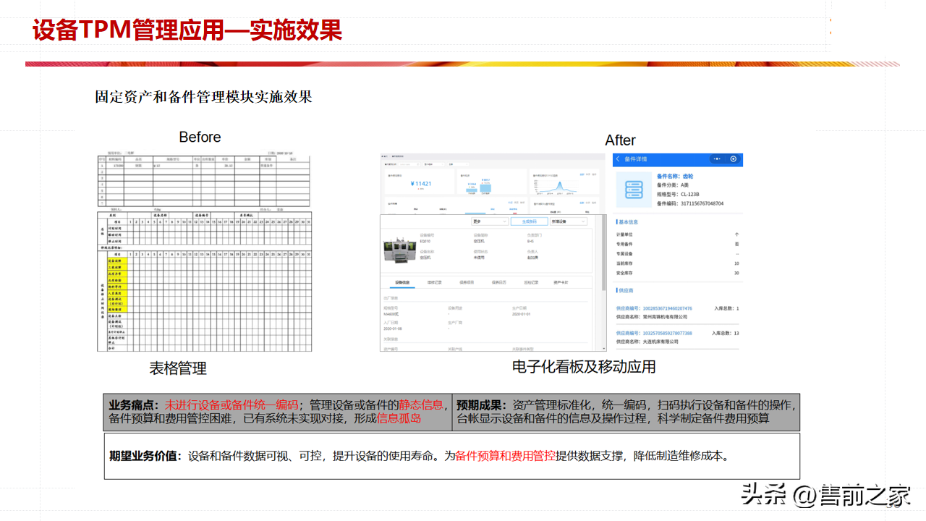926x521 pixels.
Task: Click the machine photo thumbnail
Action: pyautogui.click(x=399, y=250)
